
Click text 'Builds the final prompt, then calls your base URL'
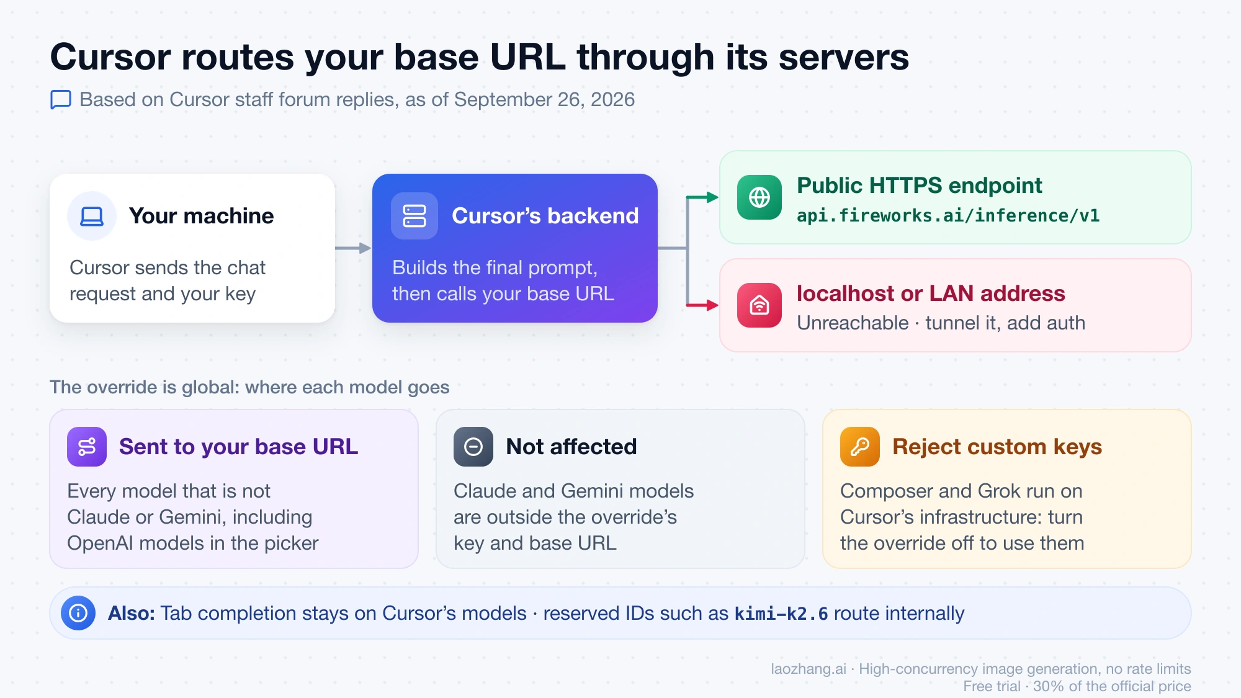[503, 280]
